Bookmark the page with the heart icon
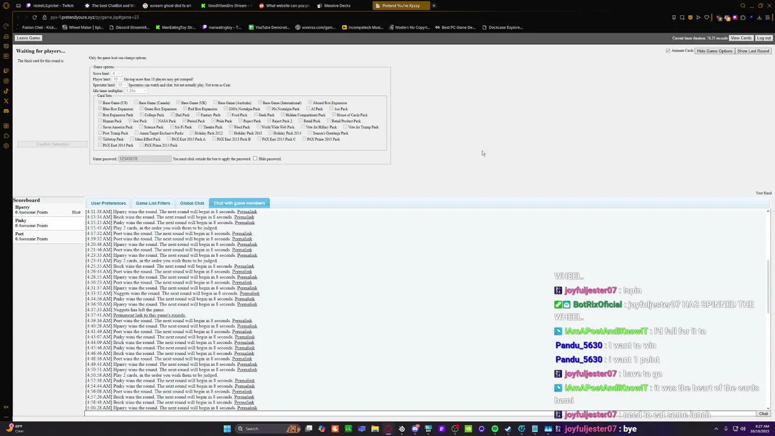775x436 pixels. (x=707, y=18)
